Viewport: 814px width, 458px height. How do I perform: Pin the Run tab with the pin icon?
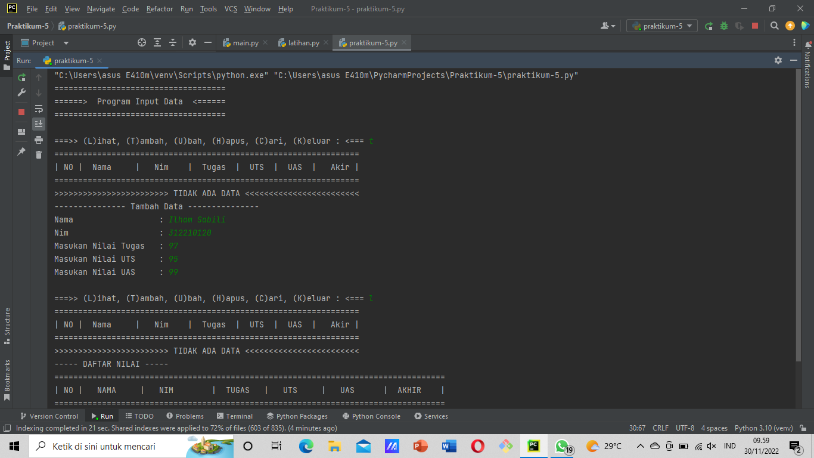[21, 151]
